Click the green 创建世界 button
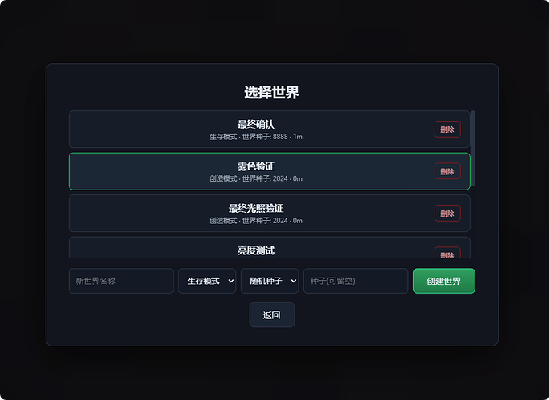 pyautogui.click(x=444, y=281)
